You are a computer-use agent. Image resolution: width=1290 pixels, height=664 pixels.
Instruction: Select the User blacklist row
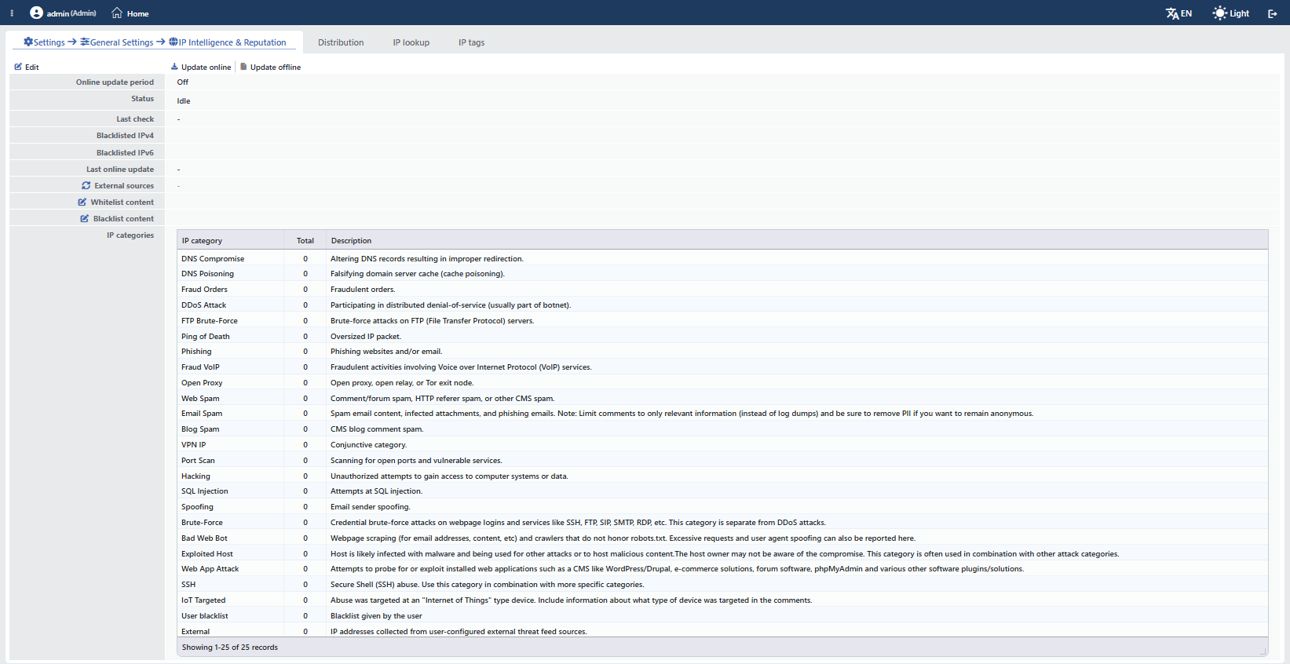[722, 615]
